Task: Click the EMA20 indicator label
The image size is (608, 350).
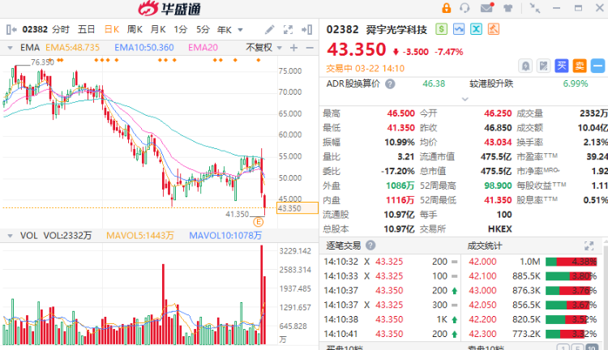Action: point(203,48)
